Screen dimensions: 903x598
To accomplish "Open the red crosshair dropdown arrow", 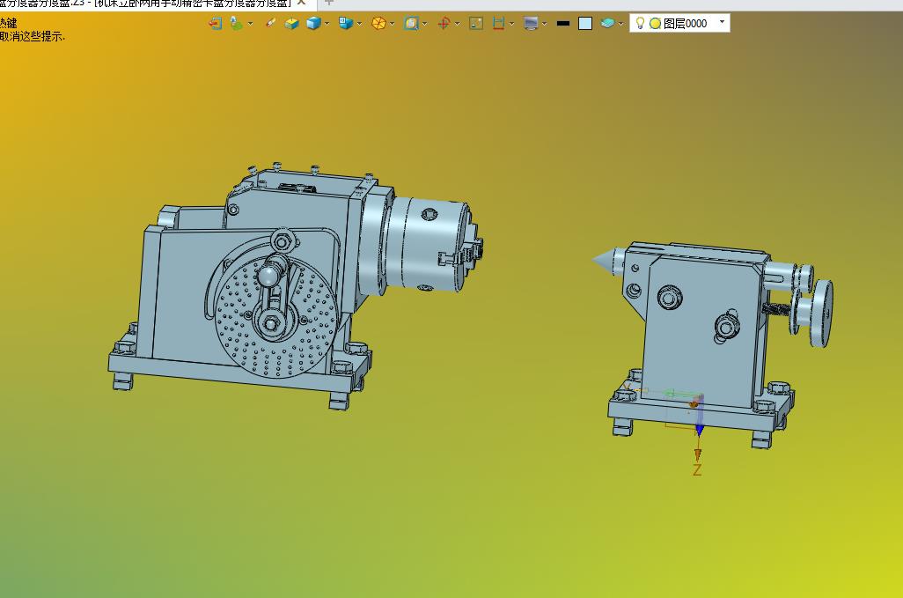I will (458, 24).
